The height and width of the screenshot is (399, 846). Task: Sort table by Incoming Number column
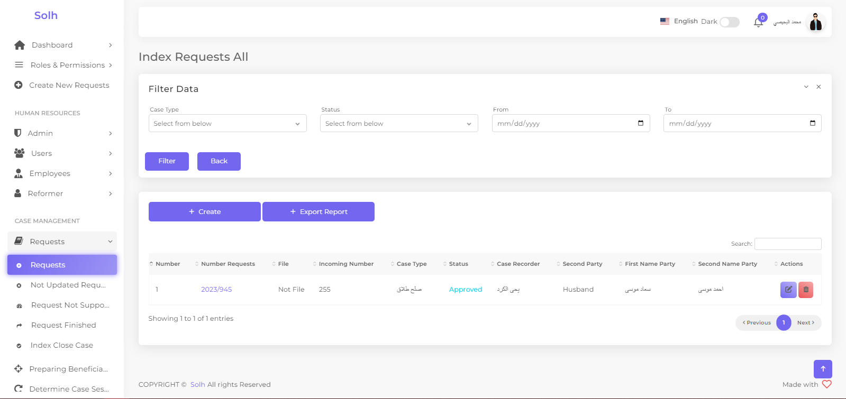tap(346, 264)
